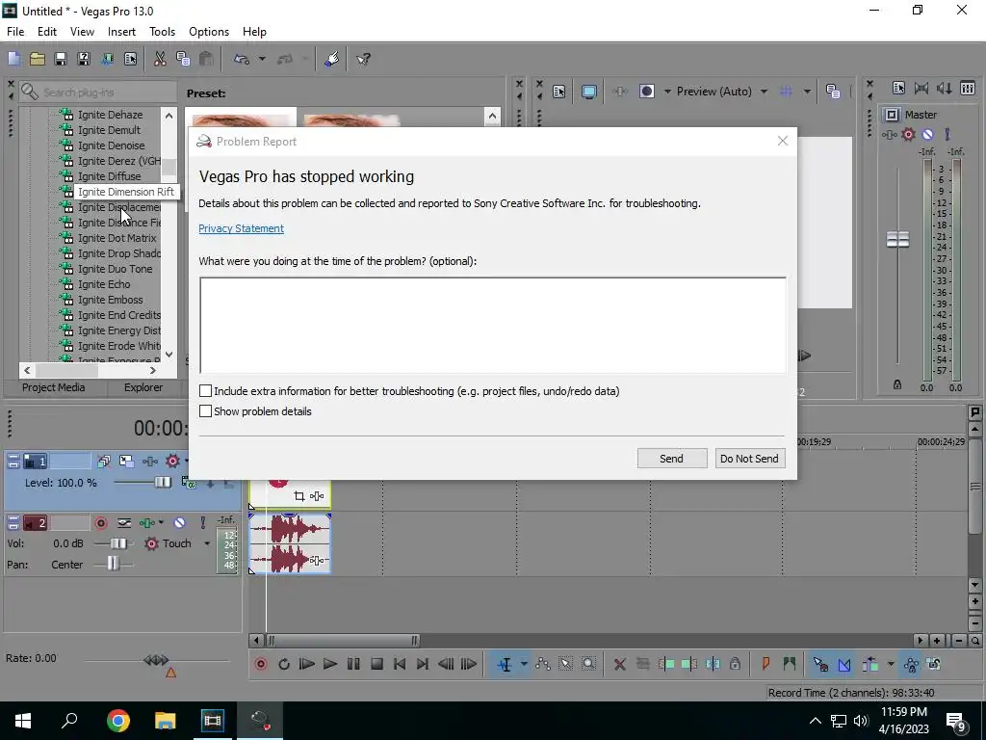
Task: Open track 2 FX dropdown arrow
Action: point(161,523)
